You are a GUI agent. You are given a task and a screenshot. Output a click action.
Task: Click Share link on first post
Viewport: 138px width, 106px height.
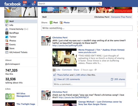pos(76,70)
